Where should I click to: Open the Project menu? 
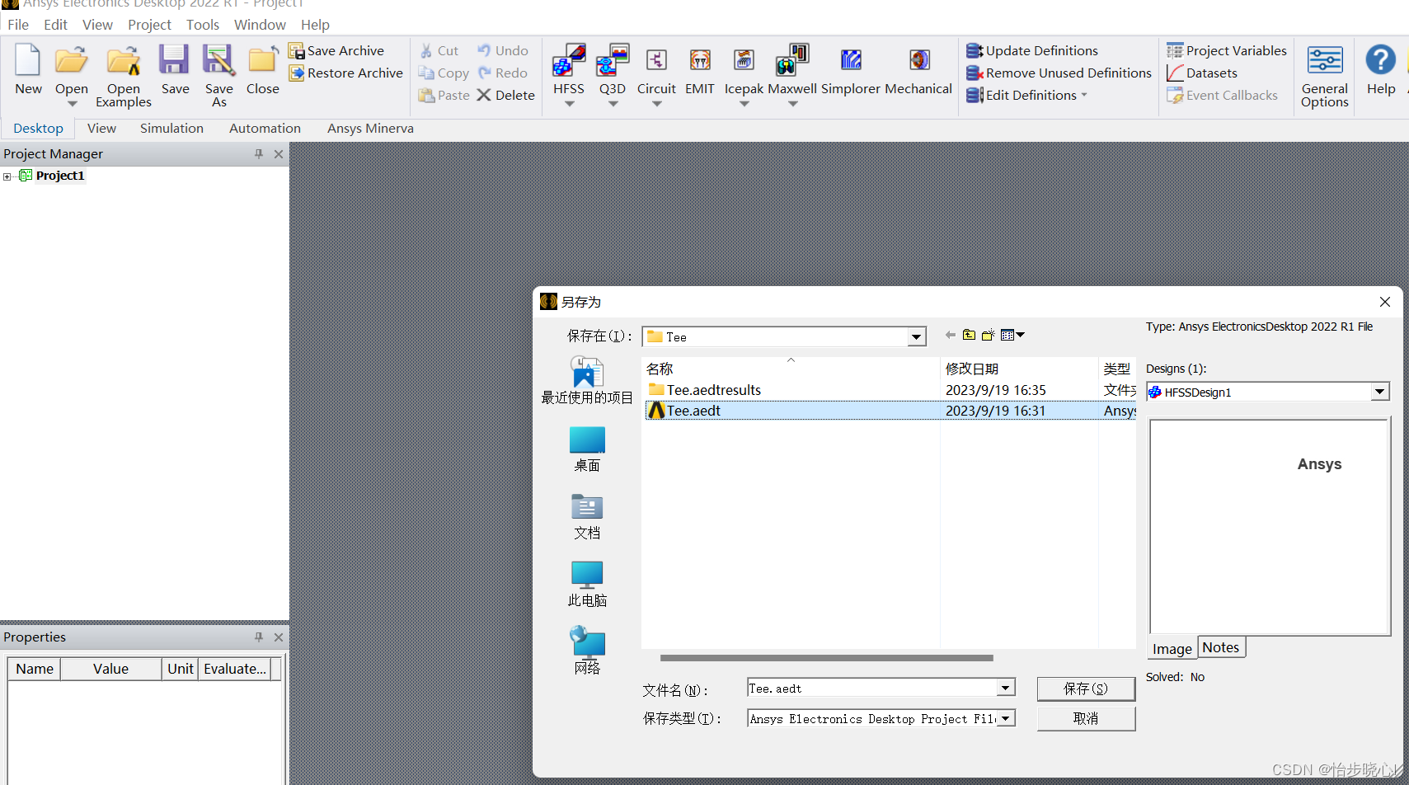coord(149,25)
